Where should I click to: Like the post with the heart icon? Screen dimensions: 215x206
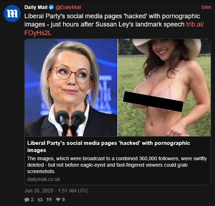click(x=58, y=200)
